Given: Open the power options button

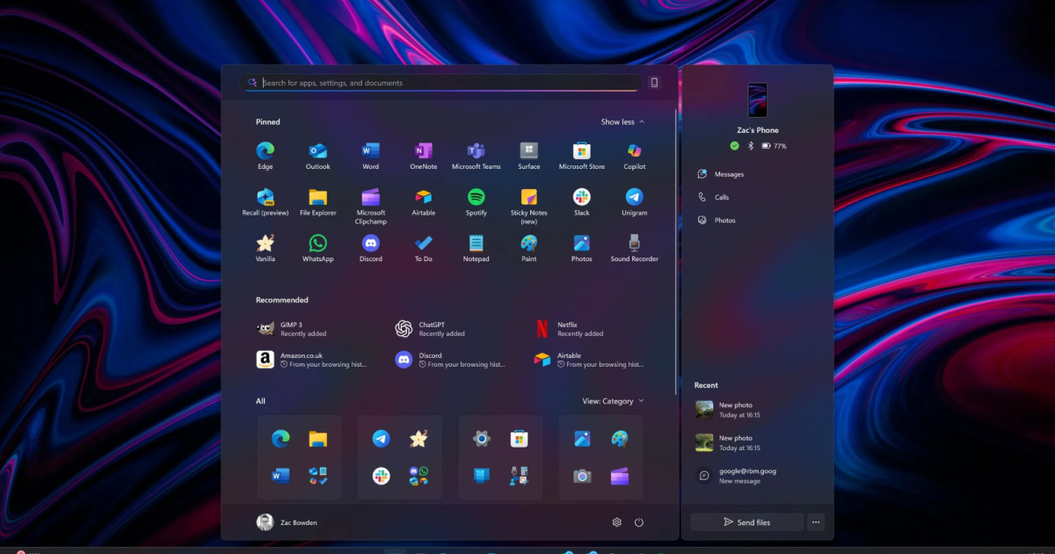Looking at the screenshot, I should coord(639,522).
